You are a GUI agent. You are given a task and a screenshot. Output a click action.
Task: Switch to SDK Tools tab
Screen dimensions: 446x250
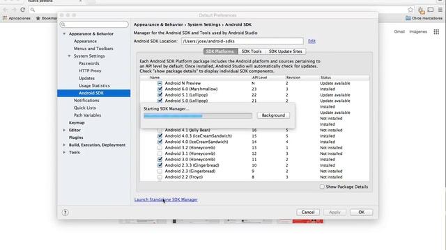pos(252,51)
